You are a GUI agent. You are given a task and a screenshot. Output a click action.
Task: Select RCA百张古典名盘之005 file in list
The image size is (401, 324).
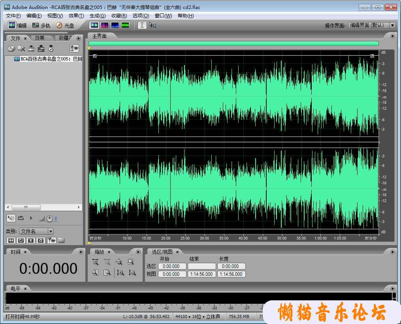48,59
